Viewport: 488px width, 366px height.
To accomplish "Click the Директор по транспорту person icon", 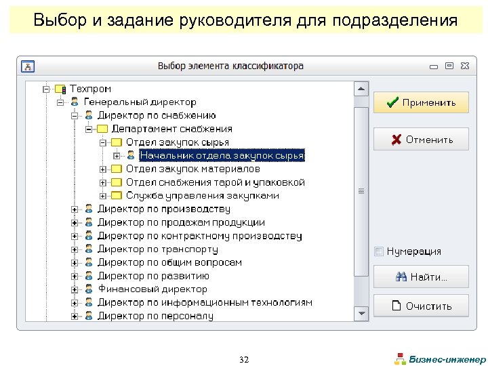I will point(89,249).
